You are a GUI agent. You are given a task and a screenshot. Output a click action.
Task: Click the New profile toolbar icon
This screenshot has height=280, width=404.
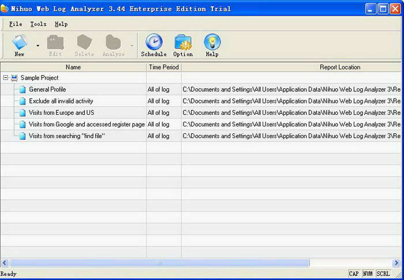pos(20,43)
